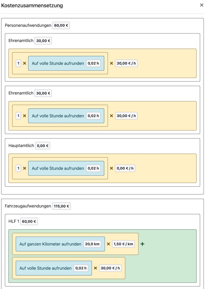Click the 1,50 € / km rate badge
Image resolution: width=205 pixels, height=289 pixels.
pyautogui.click(x=123, y=244)
